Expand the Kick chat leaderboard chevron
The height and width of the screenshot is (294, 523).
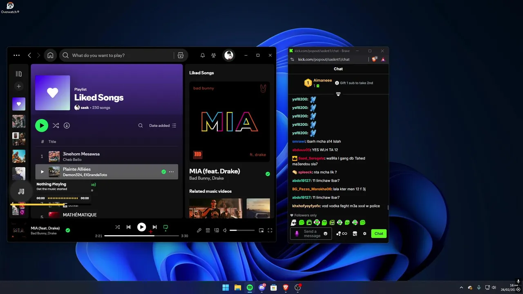point(338,94)
